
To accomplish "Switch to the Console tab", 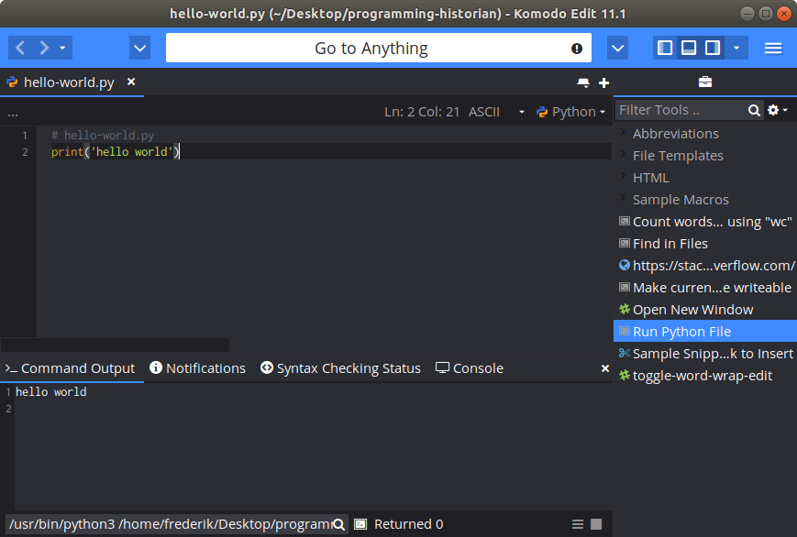I will [469, 367].
